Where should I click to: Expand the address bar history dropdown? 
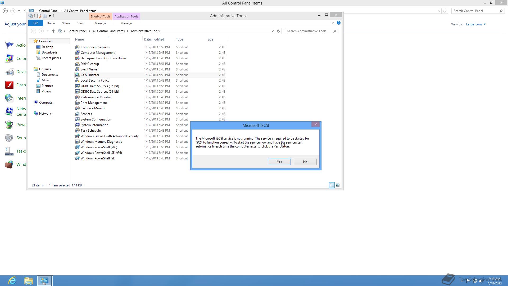pyautogui.click(x=273, y=31)
